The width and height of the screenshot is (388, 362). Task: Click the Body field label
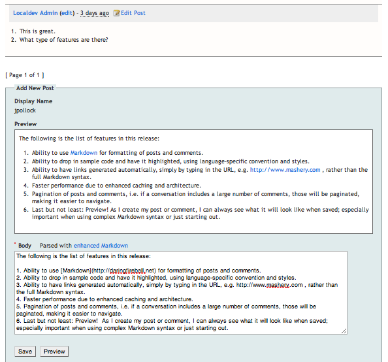25,246
